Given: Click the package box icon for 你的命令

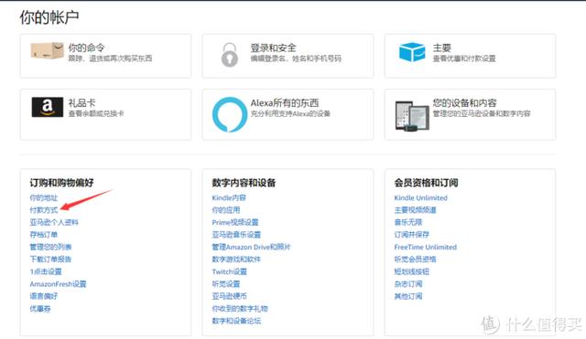Looking at the screenshot, I should (47, 50).
